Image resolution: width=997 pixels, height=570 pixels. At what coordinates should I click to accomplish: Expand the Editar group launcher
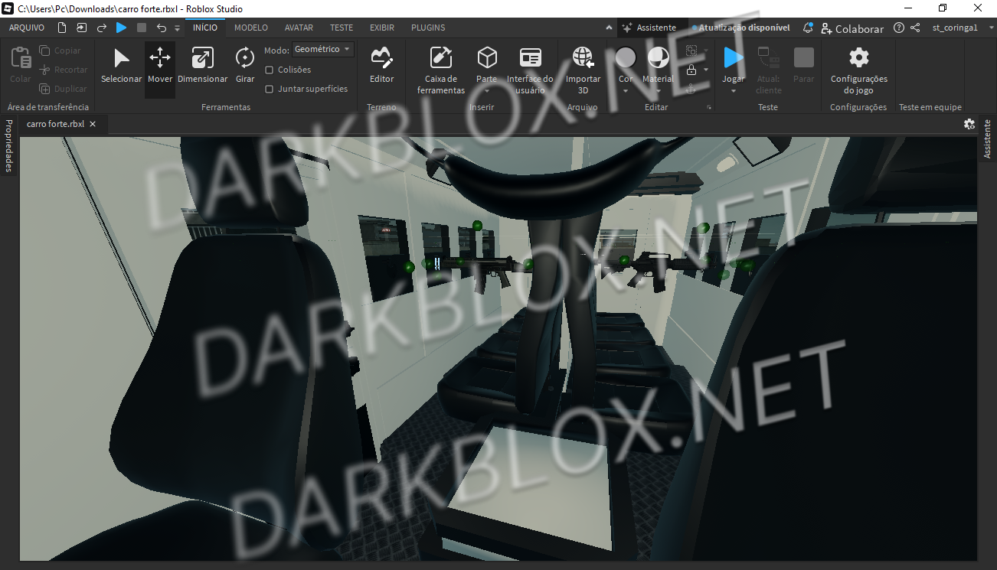pos(709,108)
